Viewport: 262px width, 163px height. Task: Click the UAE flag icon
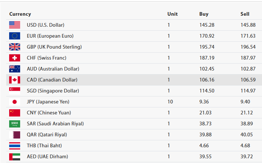[x=15, y=156]
